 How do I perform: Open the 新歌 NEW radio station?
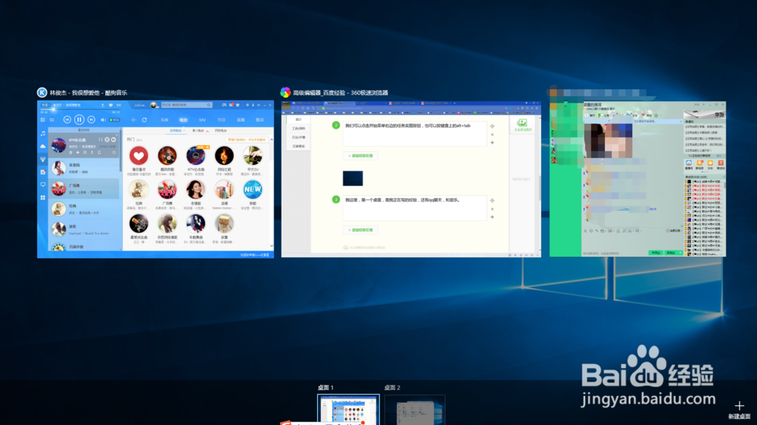coord(253,190)
